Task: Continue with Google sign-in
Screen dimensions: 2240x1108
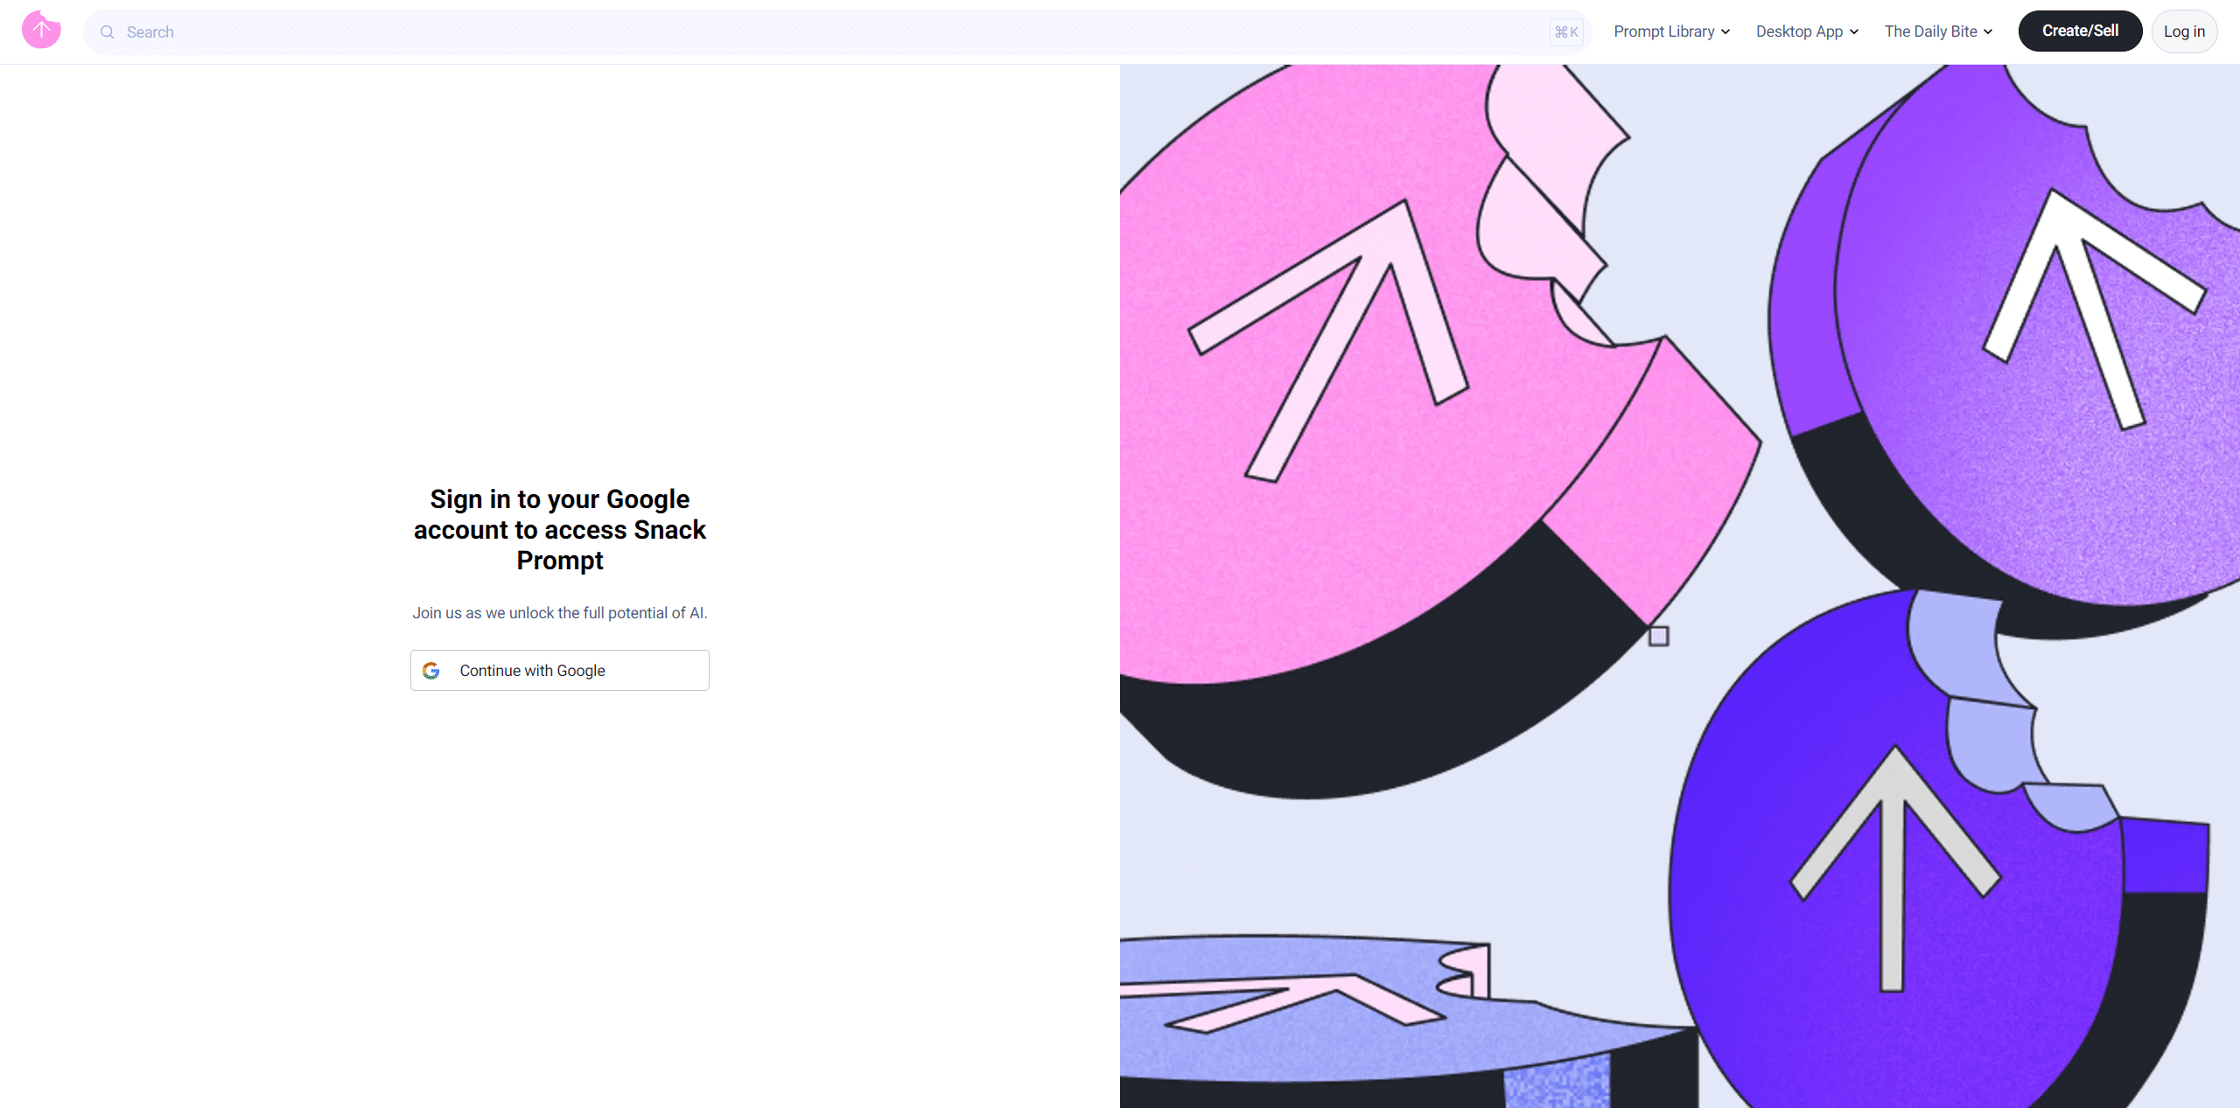Action: (560, 671)
